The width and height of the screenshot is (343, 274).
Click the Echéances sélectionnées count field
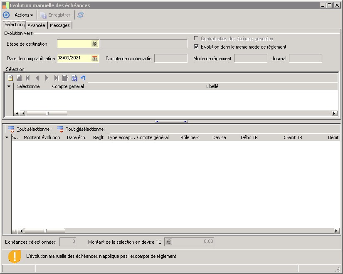pyautogui.click(x=68, y=242)
